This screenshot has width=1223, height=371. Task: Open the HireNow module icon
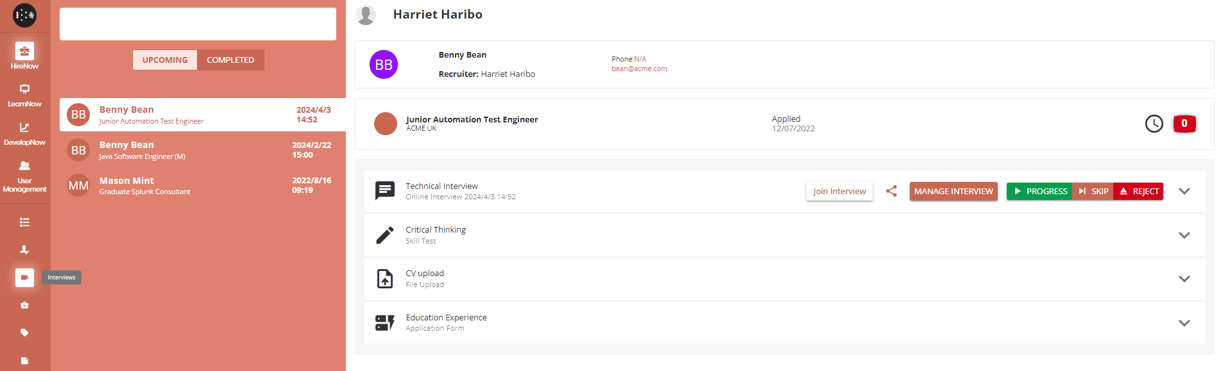pos(24,51)
